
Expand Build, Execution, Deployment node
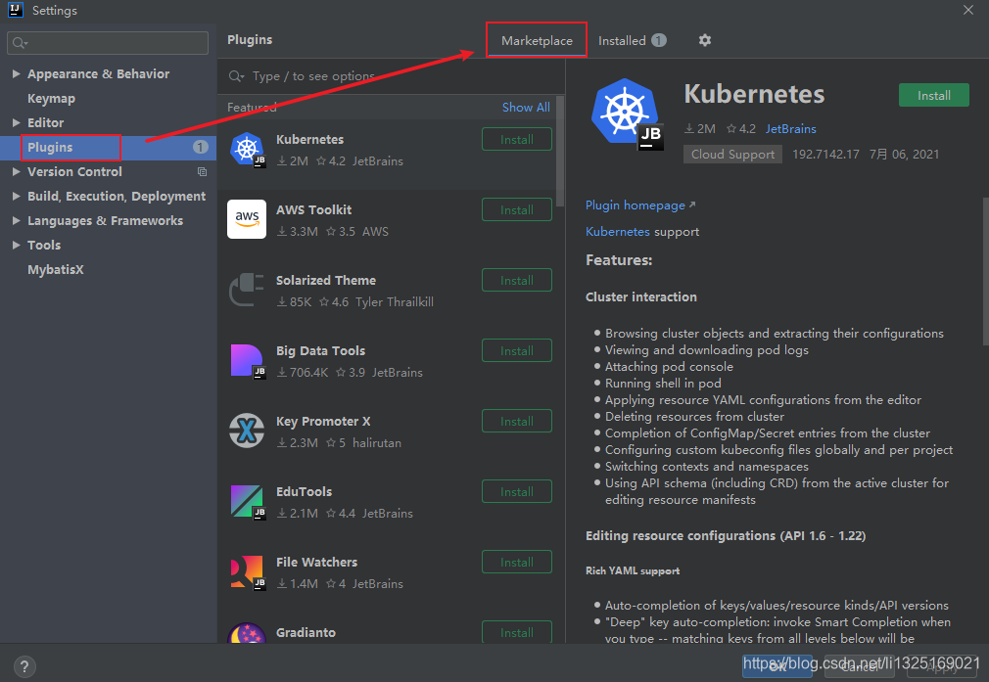coord(16,196)
